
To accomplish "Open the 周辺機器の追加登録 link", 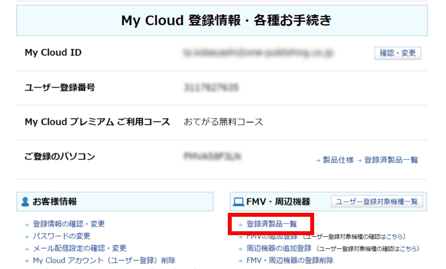I will pyautogui.click(x=279, y=248).
